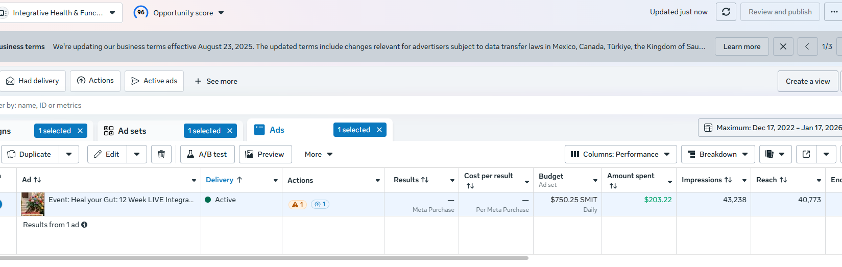842x267 pixels.
Task: Open the Columns: Performance dropdown
Action: 620,154
